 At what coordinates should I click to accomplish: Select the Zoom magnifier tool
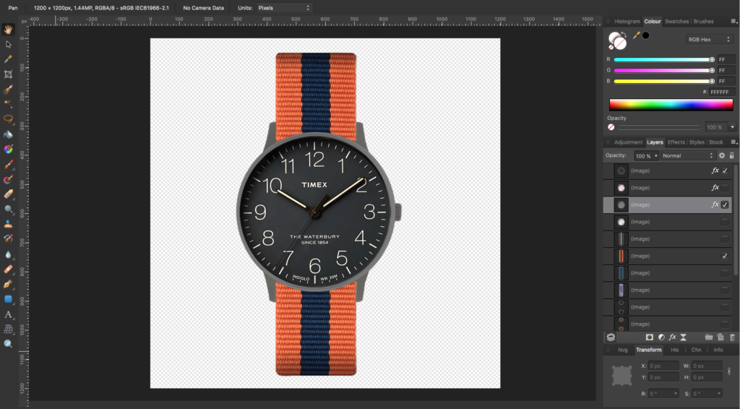(x=9, y=343)
